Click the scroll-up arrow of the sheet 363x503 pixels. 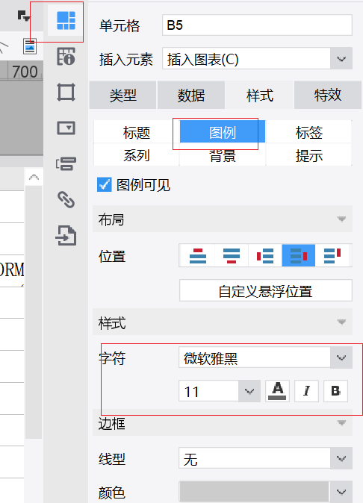[x=34, y=177]
